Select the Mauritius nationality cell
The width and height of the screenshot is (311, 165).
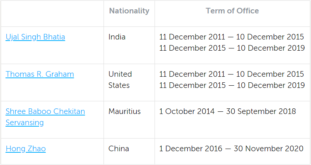pos(124,112)
